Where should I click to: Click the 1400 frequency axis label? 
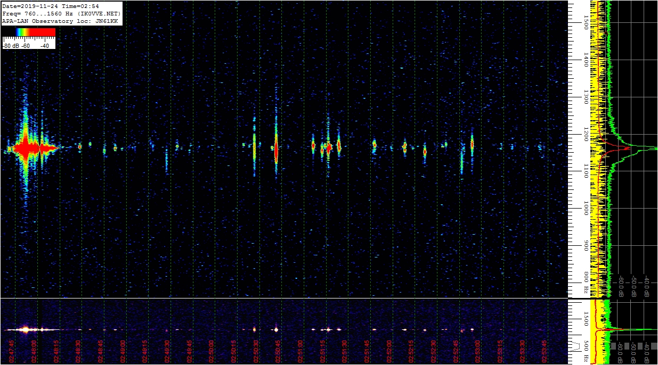click(x=587, y=60)
